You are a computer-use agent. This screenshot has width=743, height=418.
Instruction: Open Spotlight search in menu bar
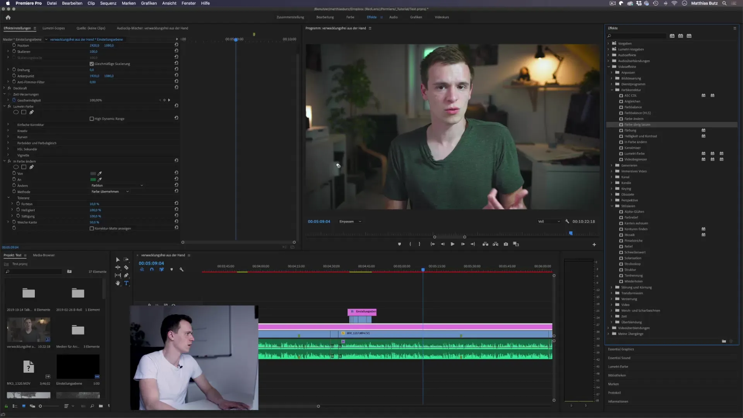click(x=724, y=3)
